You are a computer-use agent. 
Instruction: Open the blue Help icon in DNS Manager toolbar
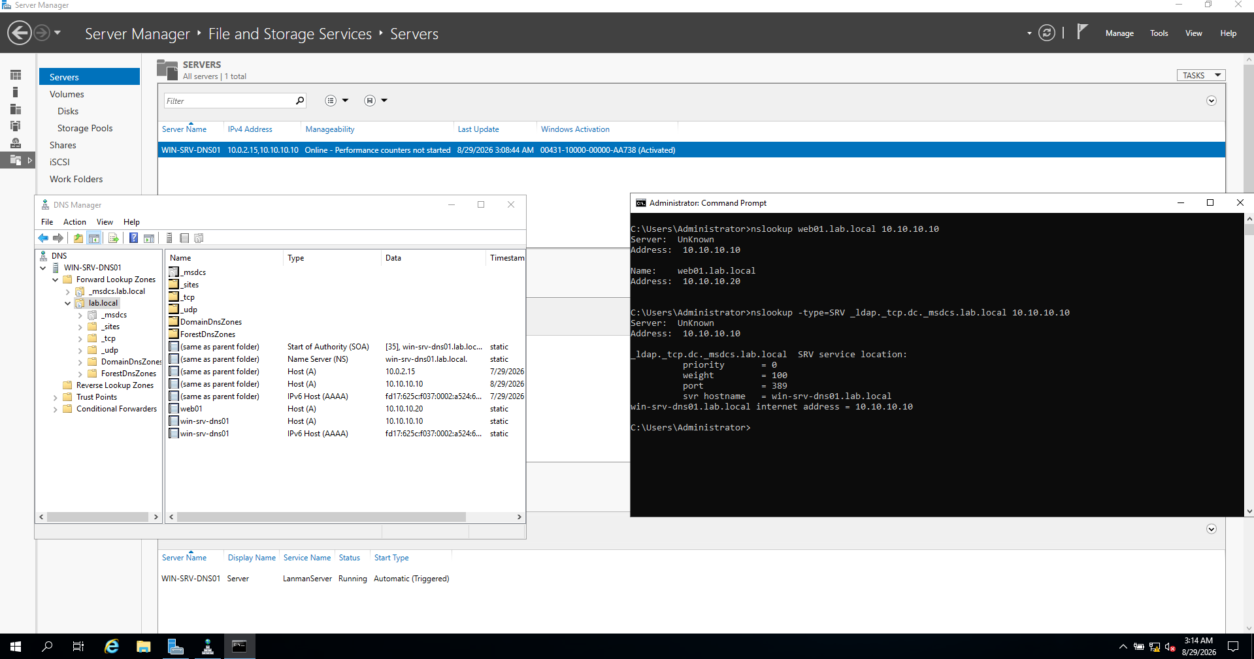coord(133,238)
